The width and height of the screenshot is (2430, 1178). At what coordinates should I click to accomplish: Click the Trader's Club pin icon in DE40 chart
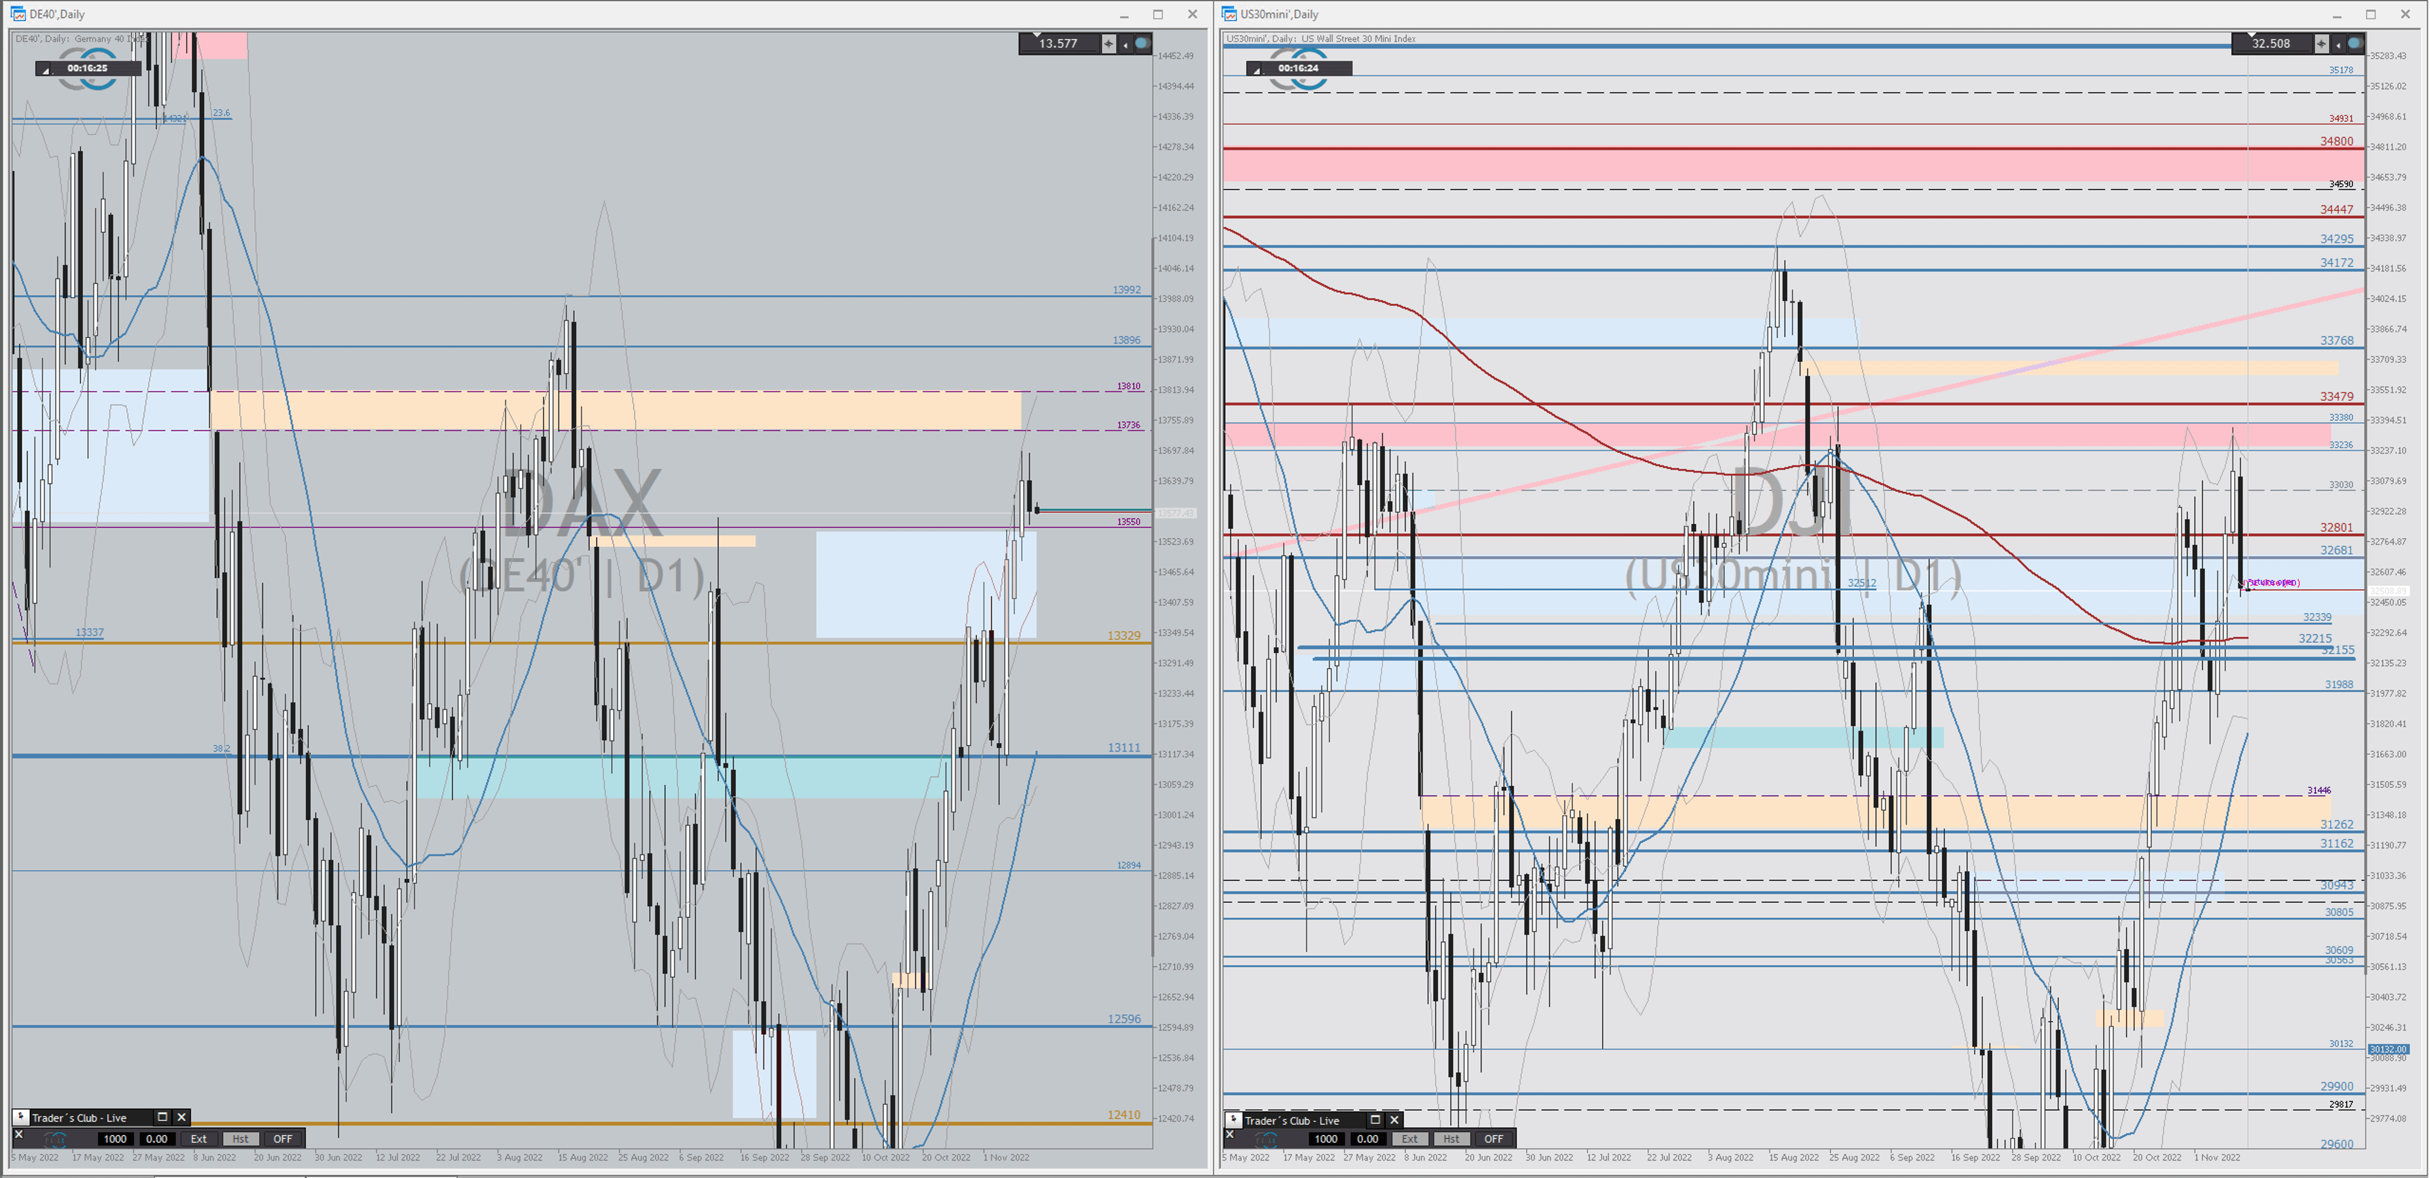21,1117
